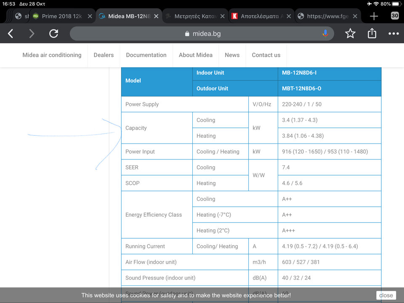Go forward with the forward arrow
The image size is (404, 303).
pos(32,34)
